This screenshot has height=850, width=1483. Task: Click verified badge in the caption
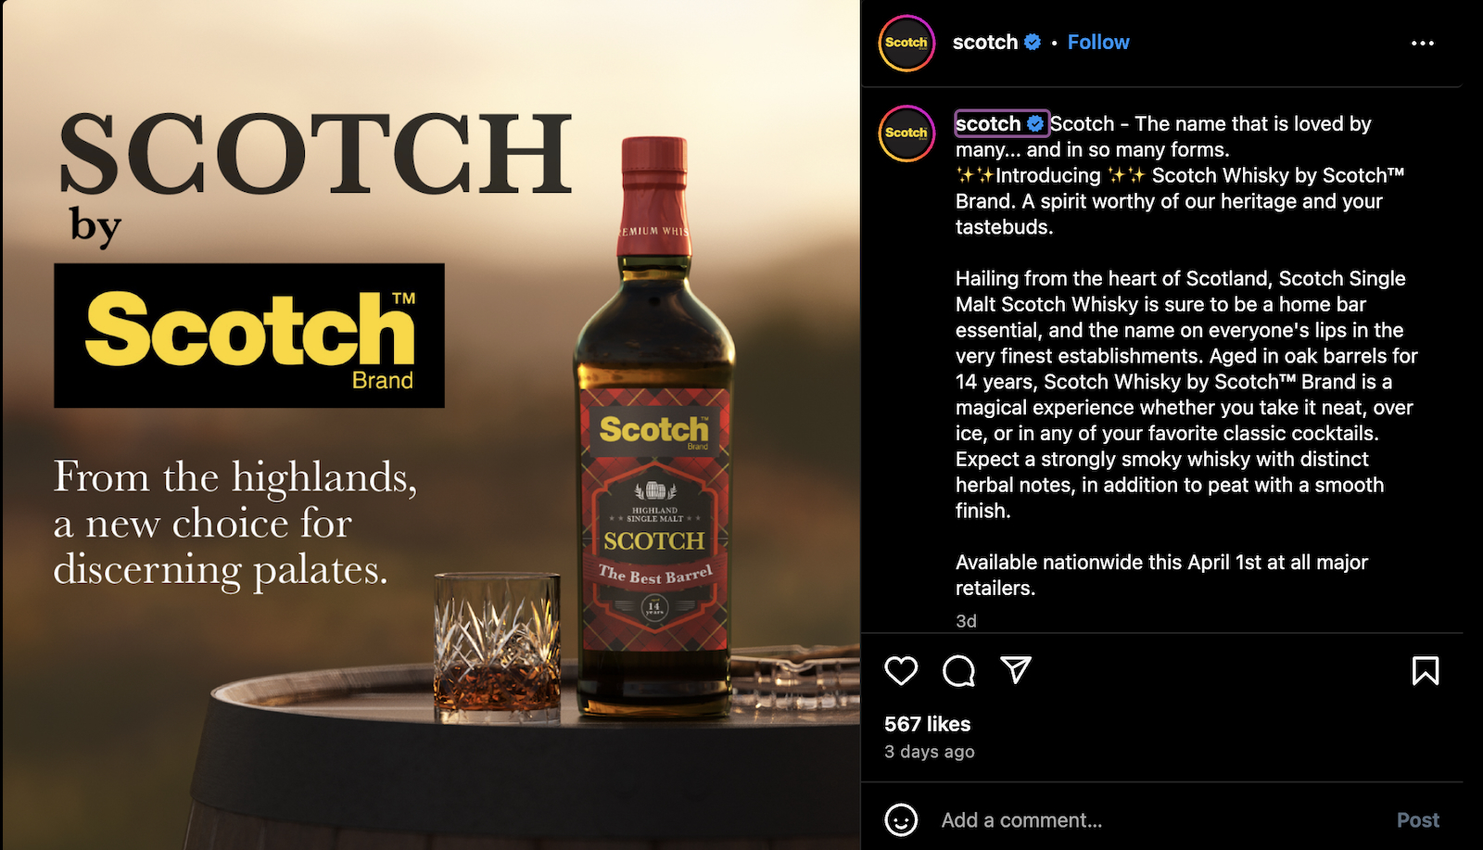point(1036,123)
